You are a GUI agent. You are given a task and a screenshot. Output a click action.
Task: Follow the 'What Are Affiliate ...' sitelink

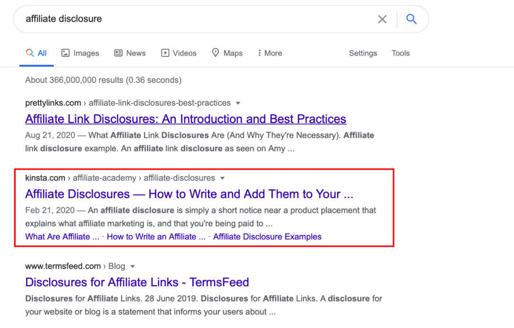62,237
